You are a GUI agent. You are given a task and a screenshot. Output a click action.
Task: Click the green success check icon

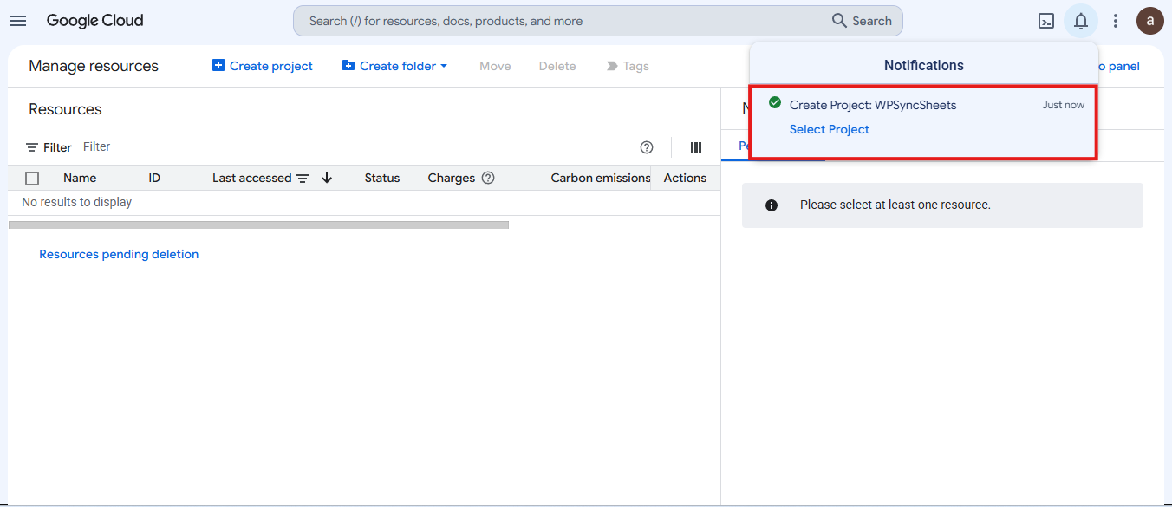tap(775, 103)
